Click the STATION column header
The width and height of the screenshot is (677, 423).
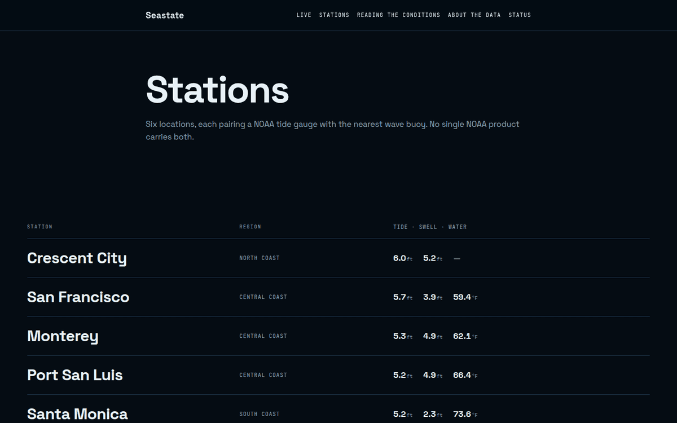click(39, 227)
